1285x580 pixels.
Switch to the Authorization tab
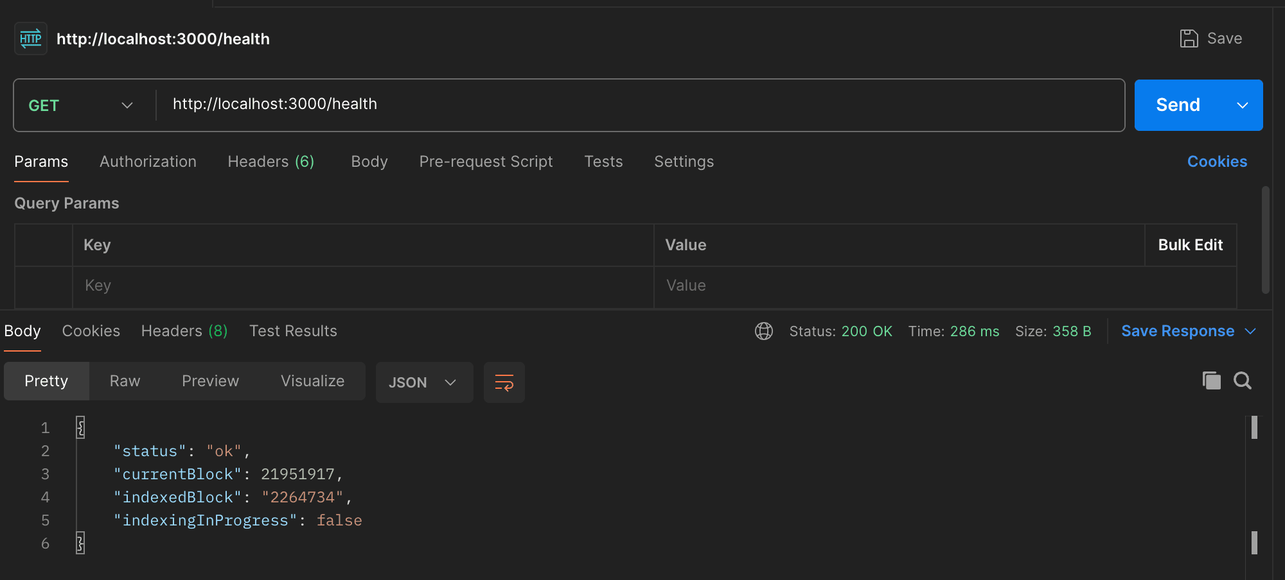148,162
